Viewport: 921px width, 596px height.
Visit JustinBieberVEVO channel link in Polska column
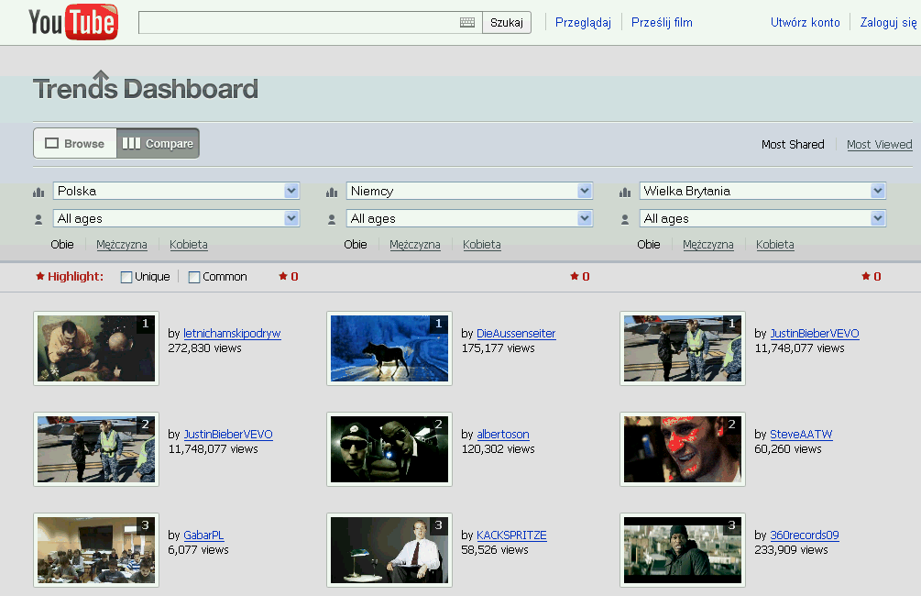click(x=228, y=435)
